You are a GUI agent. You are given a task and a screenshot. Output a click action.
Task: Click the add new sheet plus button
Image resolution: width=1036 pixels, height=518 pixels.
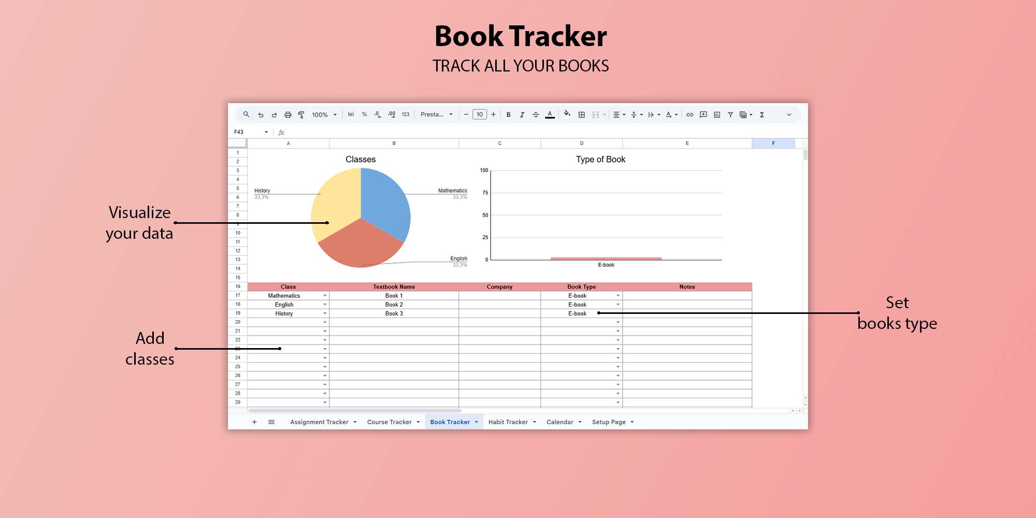(x=254, y=422)
